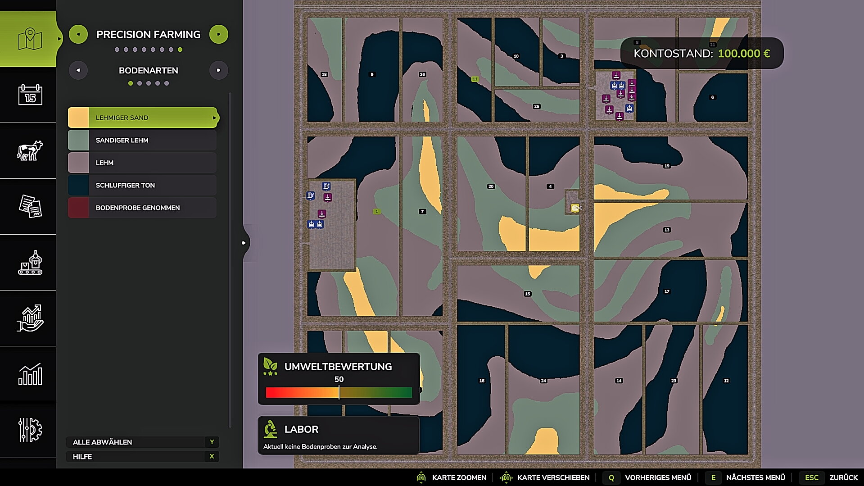Toggle the Sandiger Lehm soil layer
The image size is (864, 486).
click(x=142, y=140)
